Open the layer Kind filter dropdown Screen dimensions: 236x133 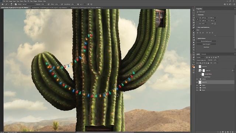[201, 57]
